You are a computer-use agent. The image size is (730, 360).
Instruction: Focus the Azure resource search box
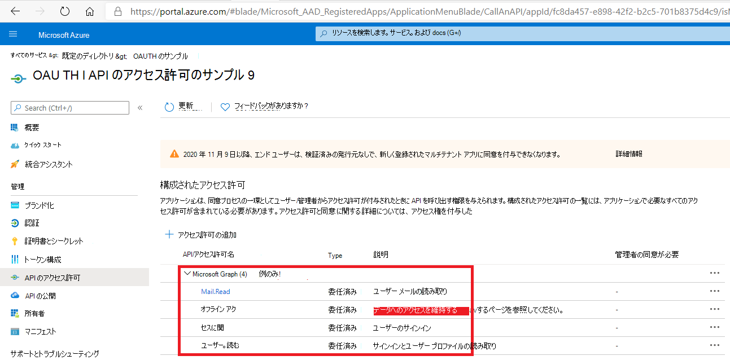(523, 33)
